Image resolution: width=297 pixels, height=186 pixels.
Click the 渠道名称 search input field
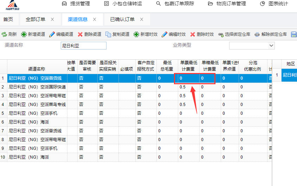click(x=83, y=46)
